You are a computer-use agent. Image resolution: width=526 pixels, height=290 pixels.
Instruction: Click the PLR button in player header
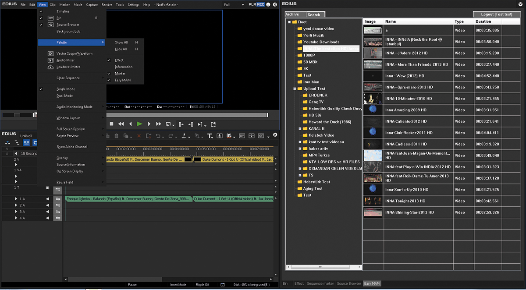coord(252,4)
